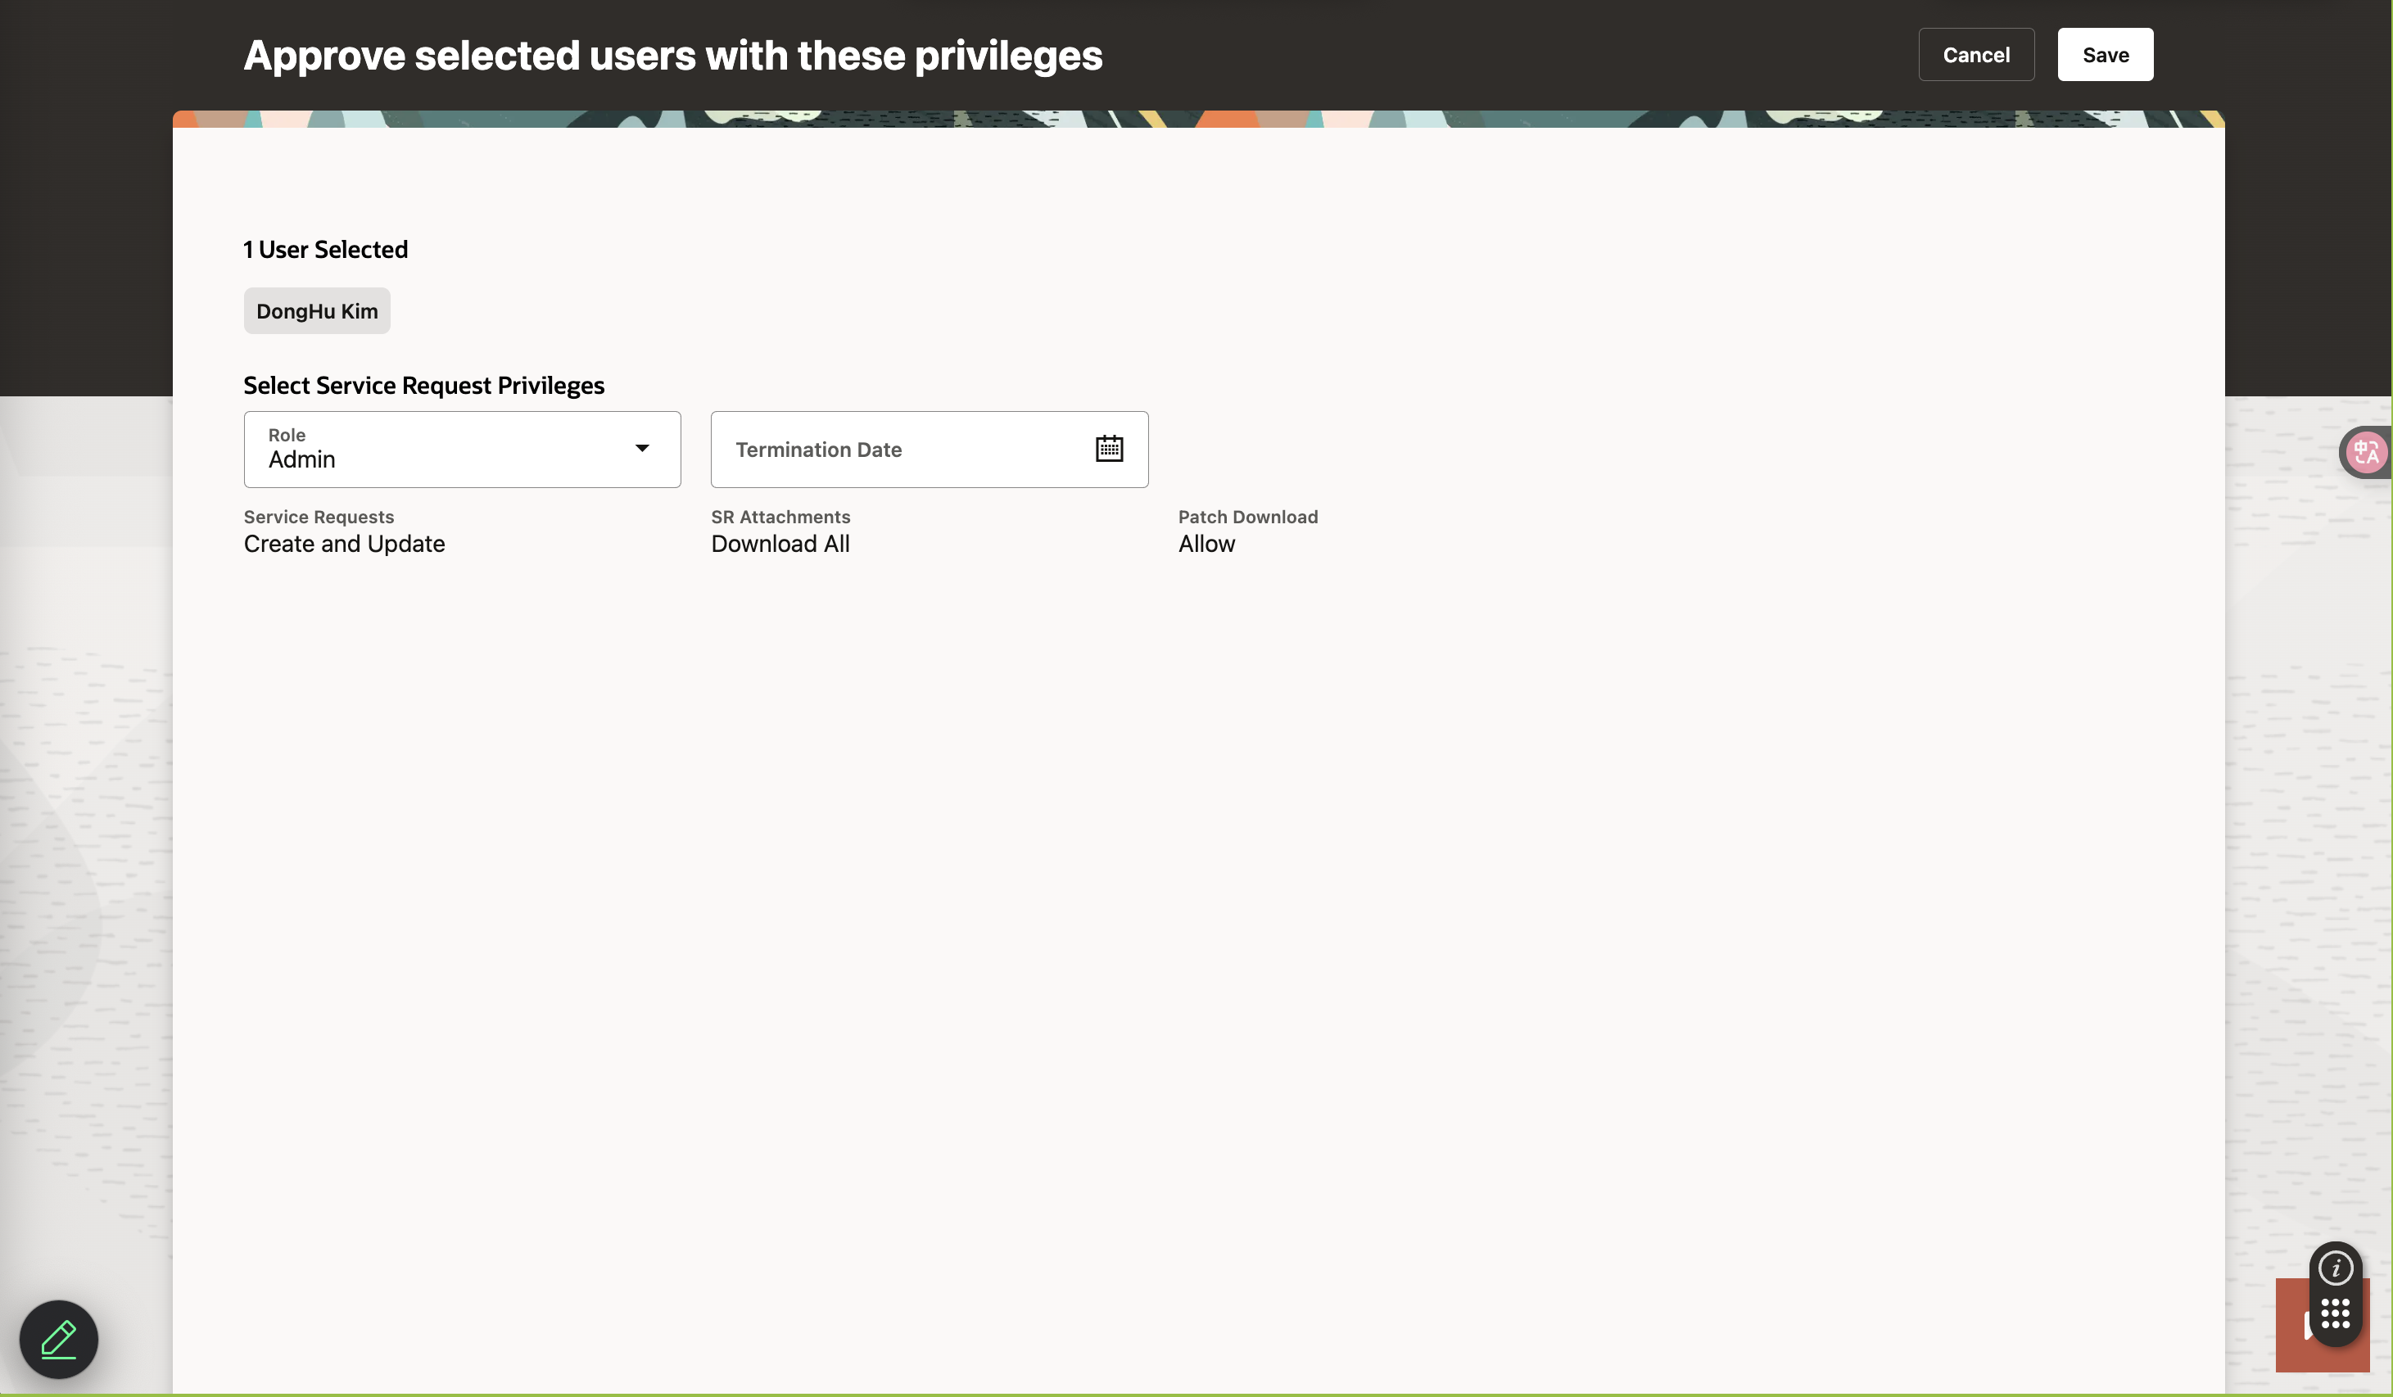Open the circled info icon
This screenshot has width=2393, height=1397.
(2335, 1267)
